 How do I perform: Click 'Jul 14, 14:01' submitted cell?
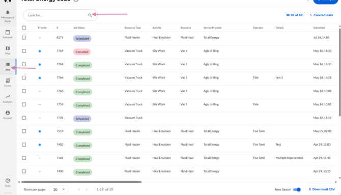(321, 38)
